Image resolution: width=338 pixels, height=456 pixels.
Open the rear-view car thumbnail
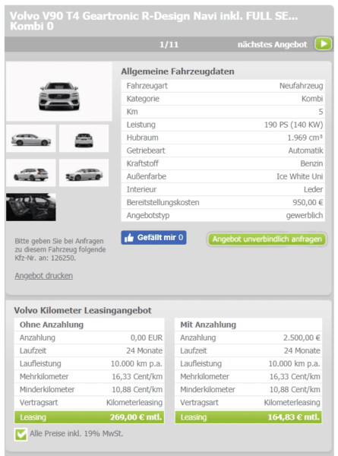84,138
